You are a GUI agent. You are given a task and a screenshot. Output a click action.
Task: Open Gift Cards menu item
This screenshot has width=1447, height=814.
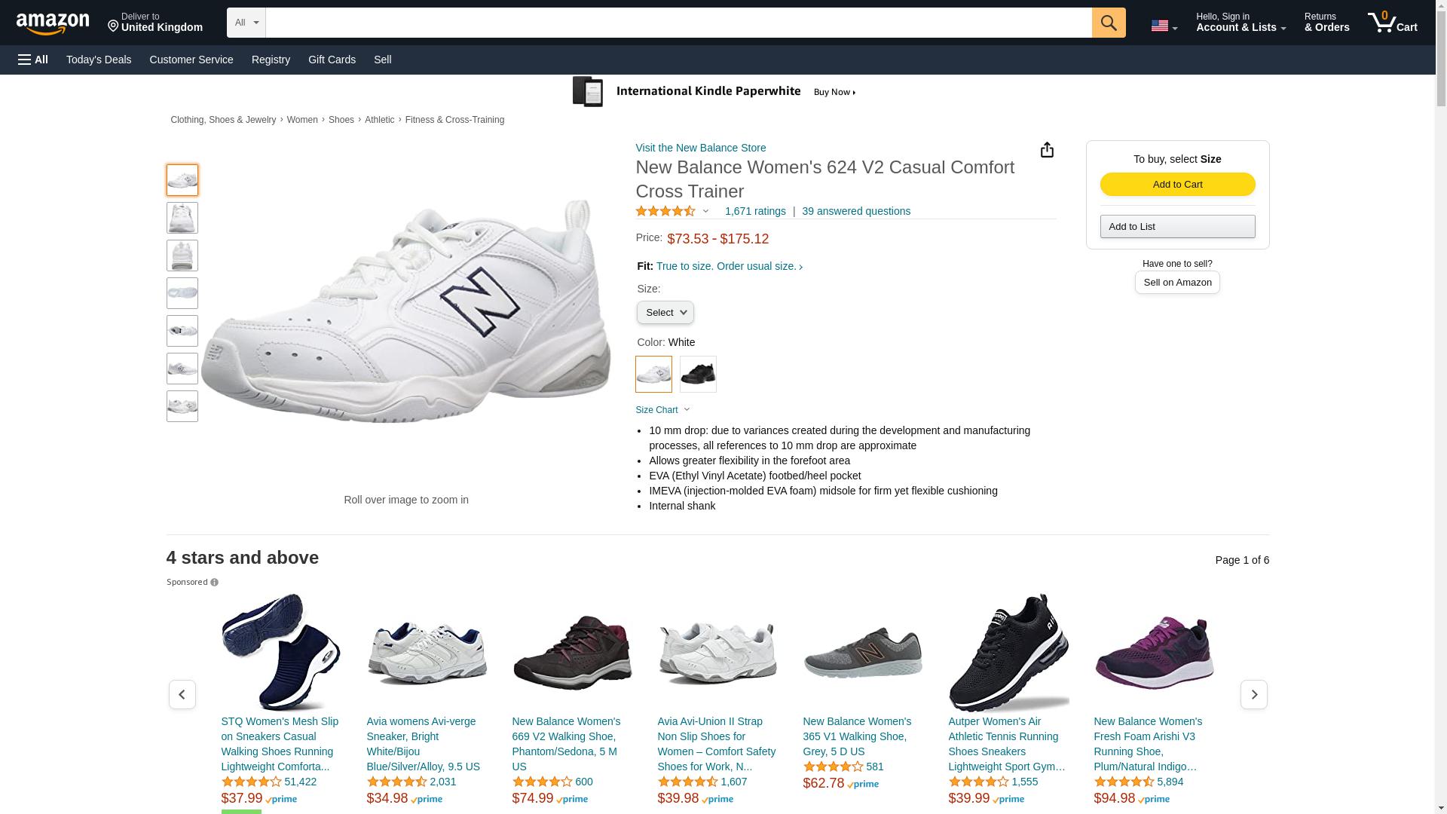tap(332, 60)
